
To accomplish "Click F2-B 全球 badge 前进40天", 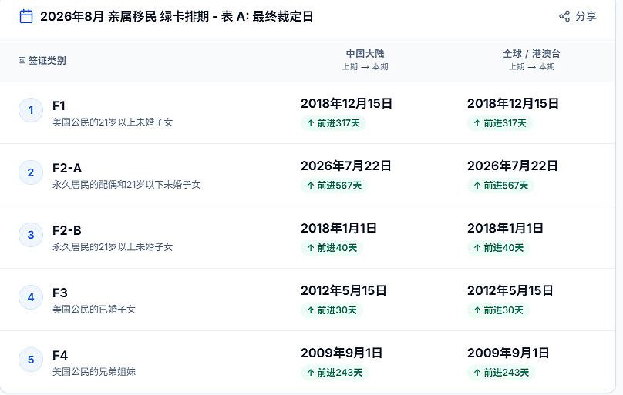I will pyautogui.click(x=498, y=247).
